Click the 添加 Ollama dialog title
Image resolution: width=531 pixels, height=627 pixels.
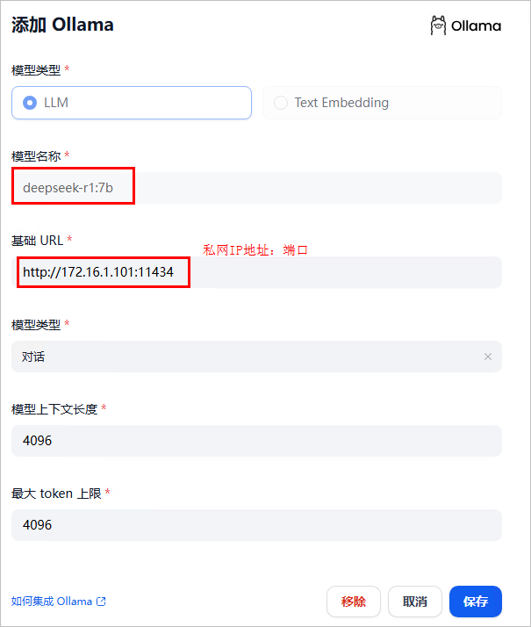click(62, 25)
